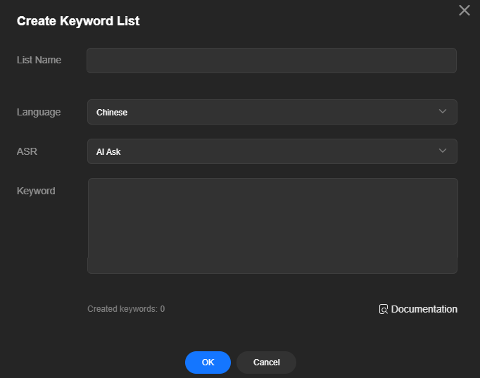The image size is (480, 378).
Task: Click the Documentation magnifier page icon
Action: point(384,309)
